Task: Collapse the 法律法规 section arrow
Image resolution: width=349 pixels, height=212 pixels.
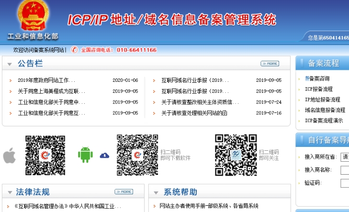Action: tap(9, 192)
